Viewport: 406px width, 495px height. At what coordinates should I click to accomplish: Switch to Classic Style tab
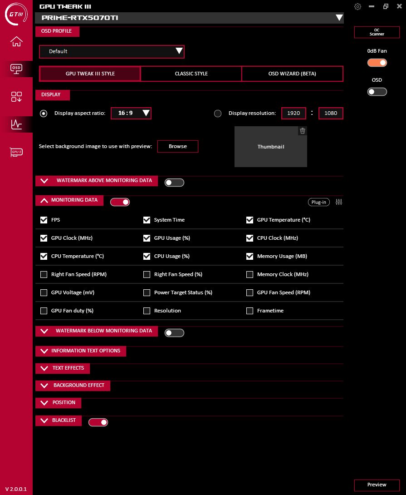[191, 74]
